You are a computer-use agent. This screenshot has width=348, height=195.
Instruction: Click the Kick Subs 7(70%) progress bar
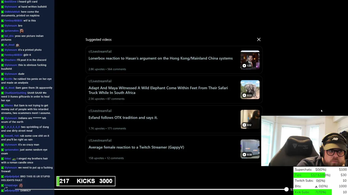point(321,192)
